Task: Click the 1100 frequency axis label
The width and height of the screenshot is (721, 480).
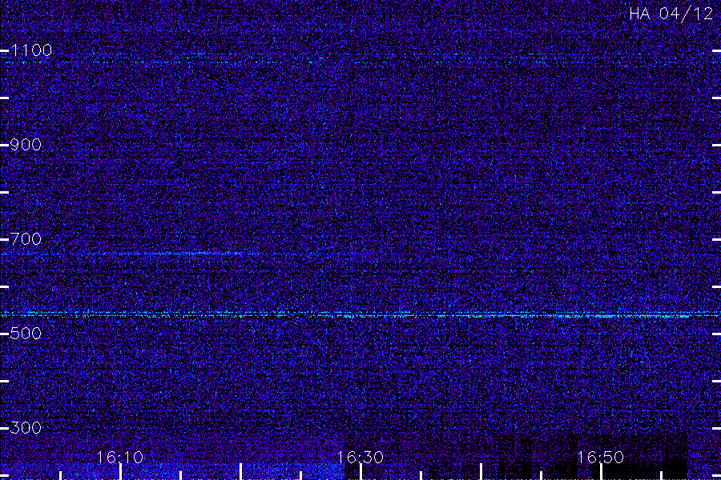Action: point(31,50)
